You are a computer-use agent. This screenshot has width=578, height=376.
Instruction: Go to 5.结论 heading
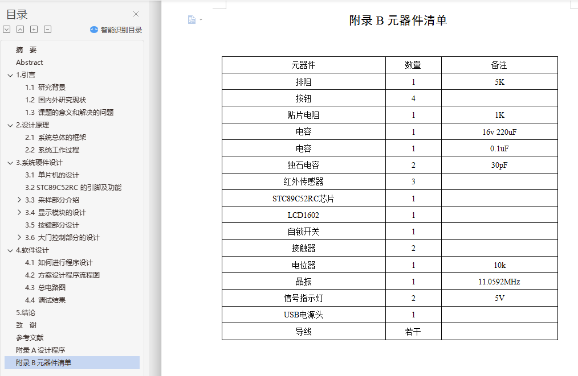click(26, 312)
